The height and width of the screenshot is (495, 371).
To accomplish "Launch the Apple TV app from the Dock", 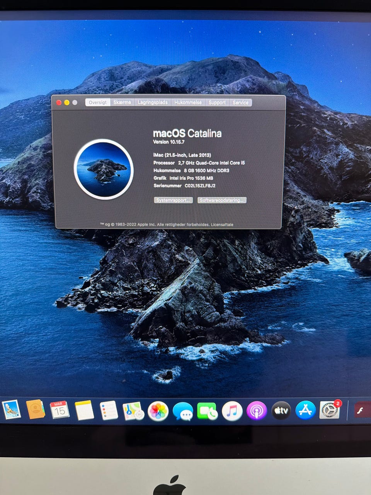I will click(x=281, y=410).
